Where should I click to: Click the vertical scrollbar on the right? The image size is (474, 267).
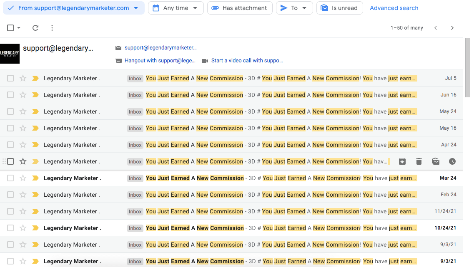click(x=467, y=68)
